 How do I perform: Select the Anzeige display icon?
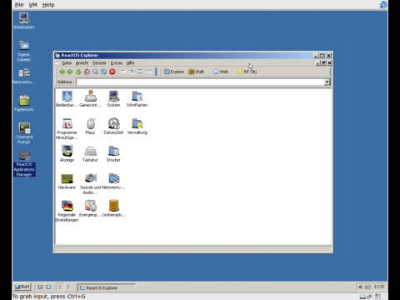pos(67,153)
